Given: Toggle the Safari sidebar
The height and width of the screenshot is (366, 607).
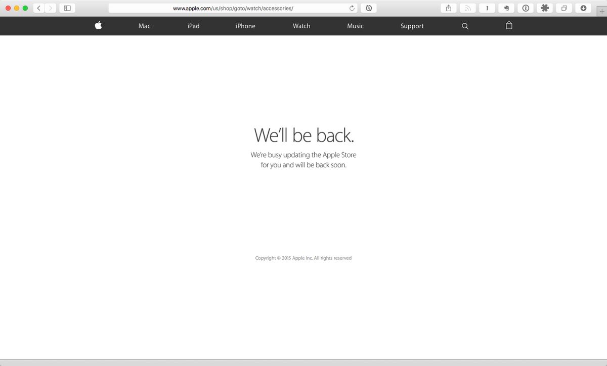Looking at the screenshot, I should pyautogui.click(x=67, y=8).
